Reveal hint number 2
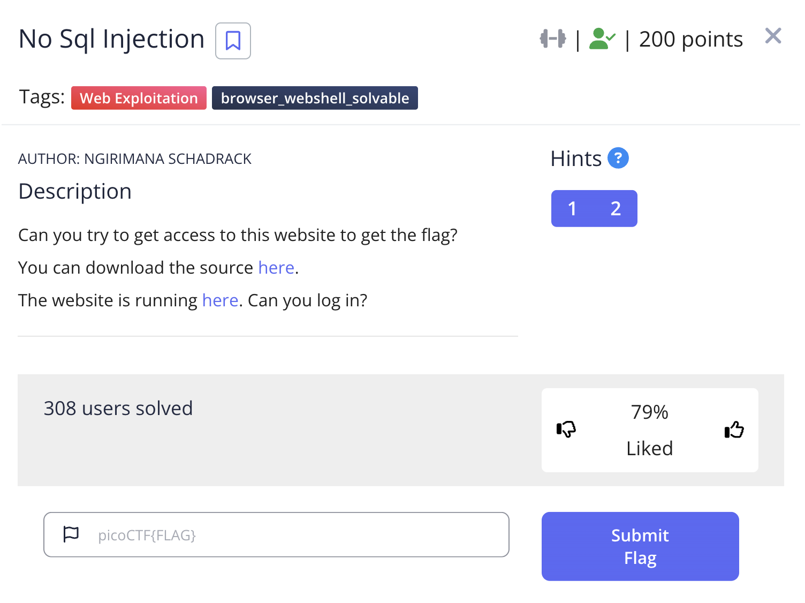 (x=616, y=208)
